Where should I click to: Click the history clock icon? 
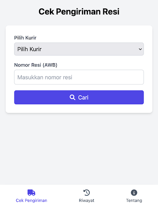pyautogui.click(x=86, y=193)
